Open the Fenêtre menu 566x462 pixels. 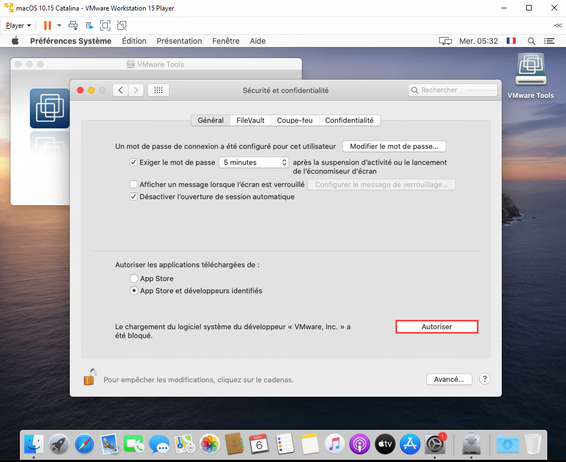click(x=225, y=41)
